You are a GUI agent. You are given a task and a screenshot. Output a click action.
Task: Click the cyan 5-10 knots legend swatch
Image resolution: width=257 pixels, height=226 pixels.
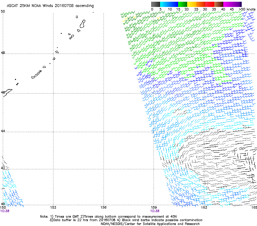pyautogui.click(x=164, y=4)
